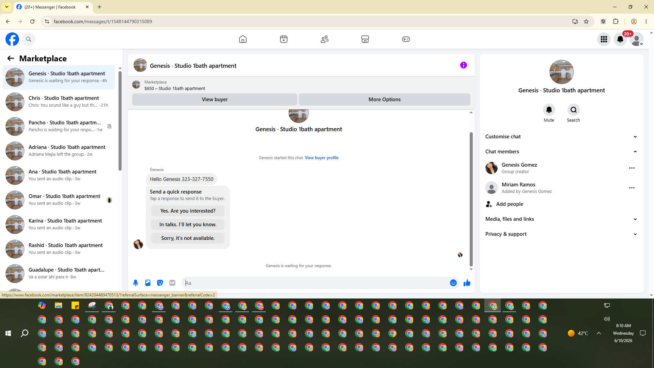
Task: Click the conversation message scrollbar
Action: coord(471,199)
